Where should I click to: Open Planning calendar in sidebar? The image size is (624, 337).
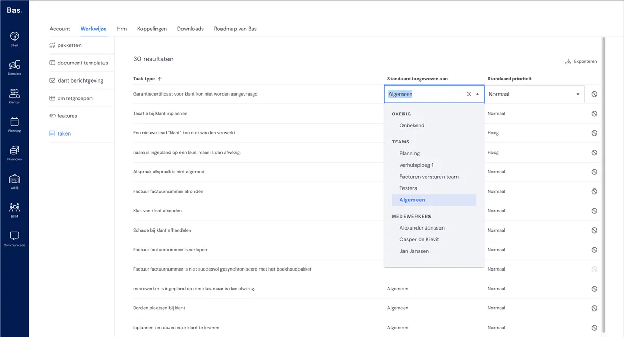(15, 125)
